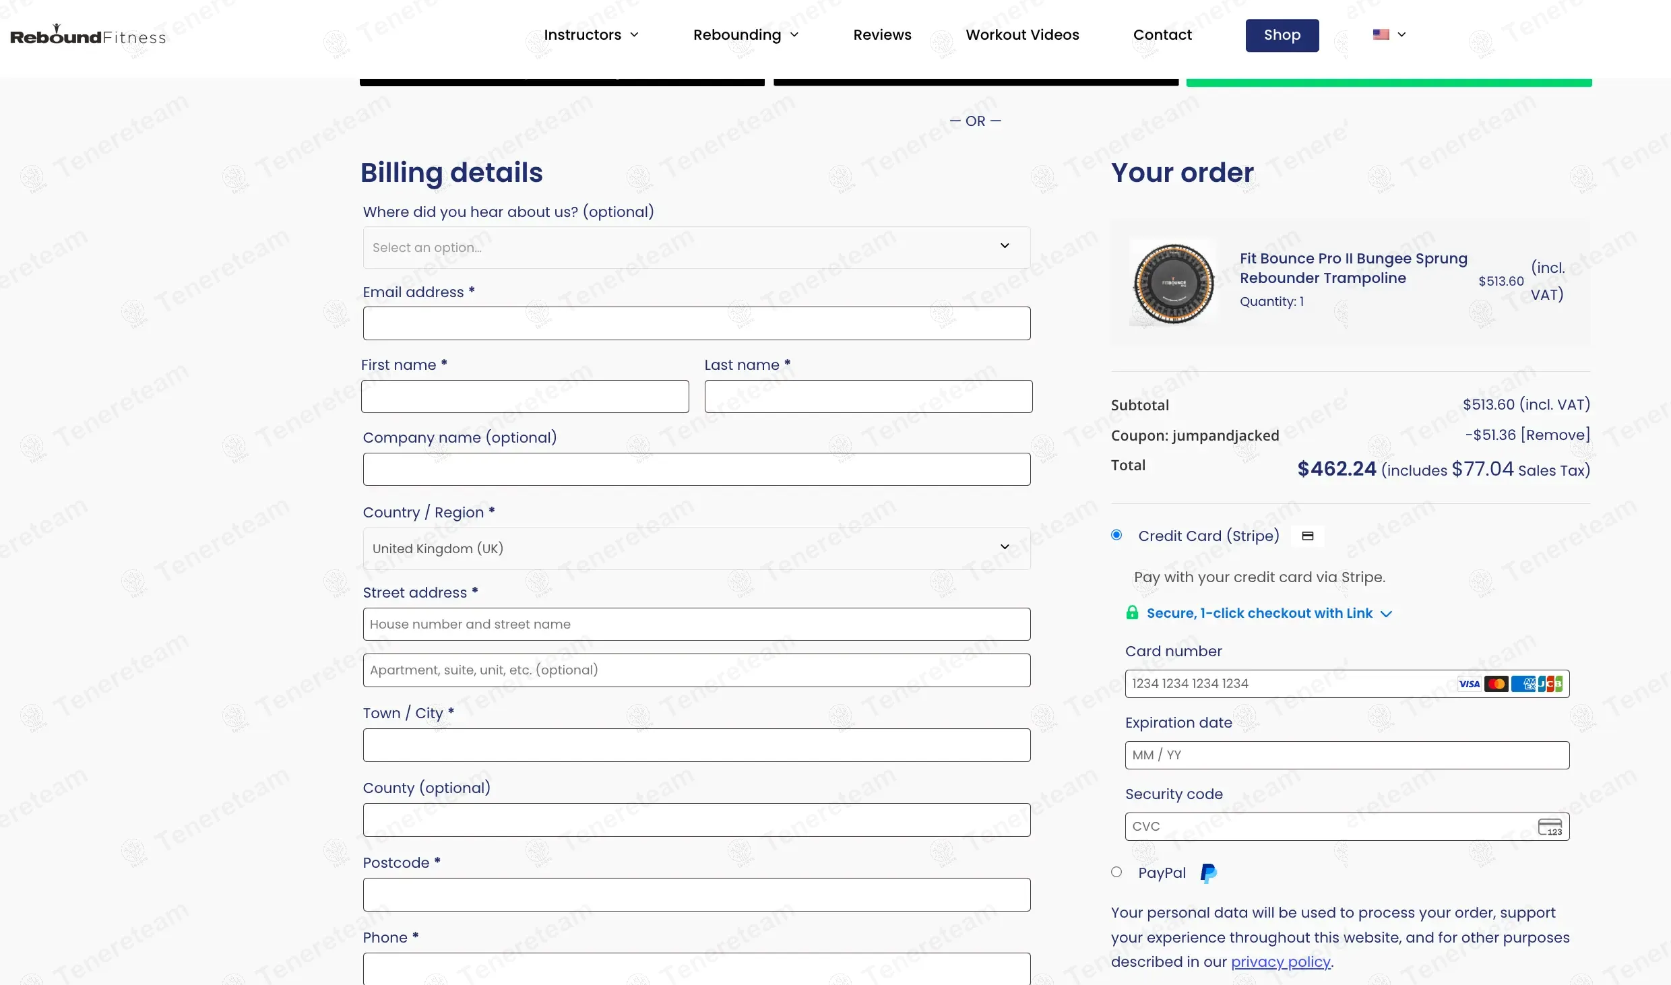Open the Fit Bounce Pro II product link
This screenshot has width=1671, height=985.
point(1353,268)
